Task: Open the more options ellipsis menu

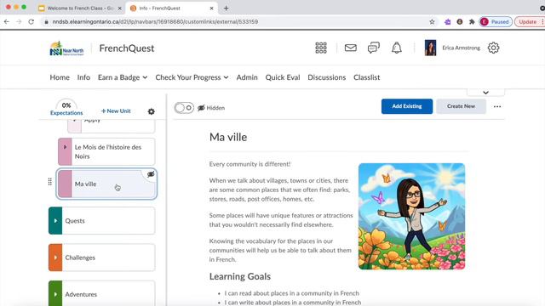Action: point(497,106)
